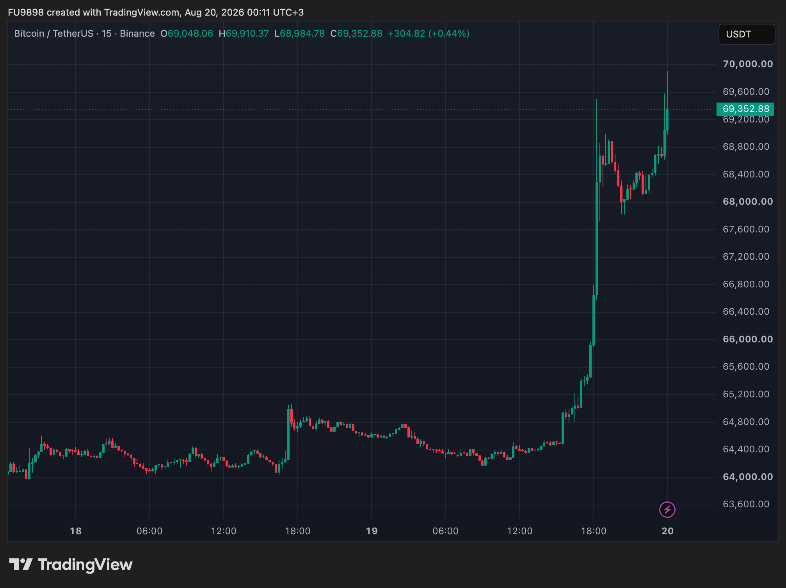Open the USDT currency selector
786x588 pixels.
click(x=747, y=34)
